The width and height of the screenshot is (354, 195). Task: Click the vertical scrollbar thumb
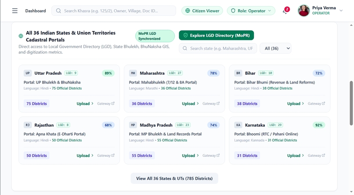tap(351, 103)
